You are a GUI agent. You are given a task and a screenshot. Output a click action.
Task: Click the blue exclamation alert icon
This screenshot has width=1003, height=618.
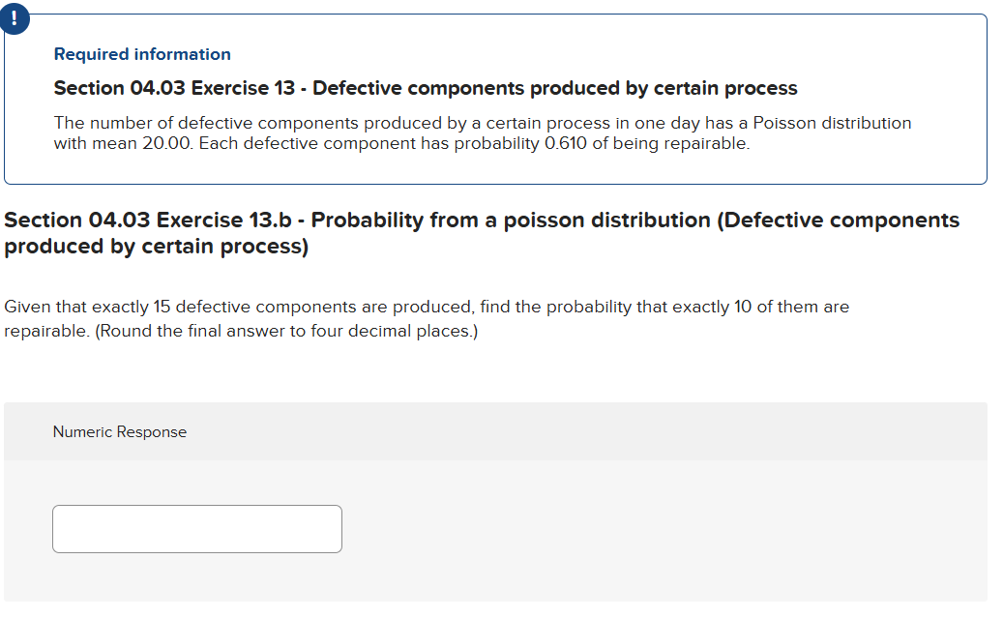[14, 16]
